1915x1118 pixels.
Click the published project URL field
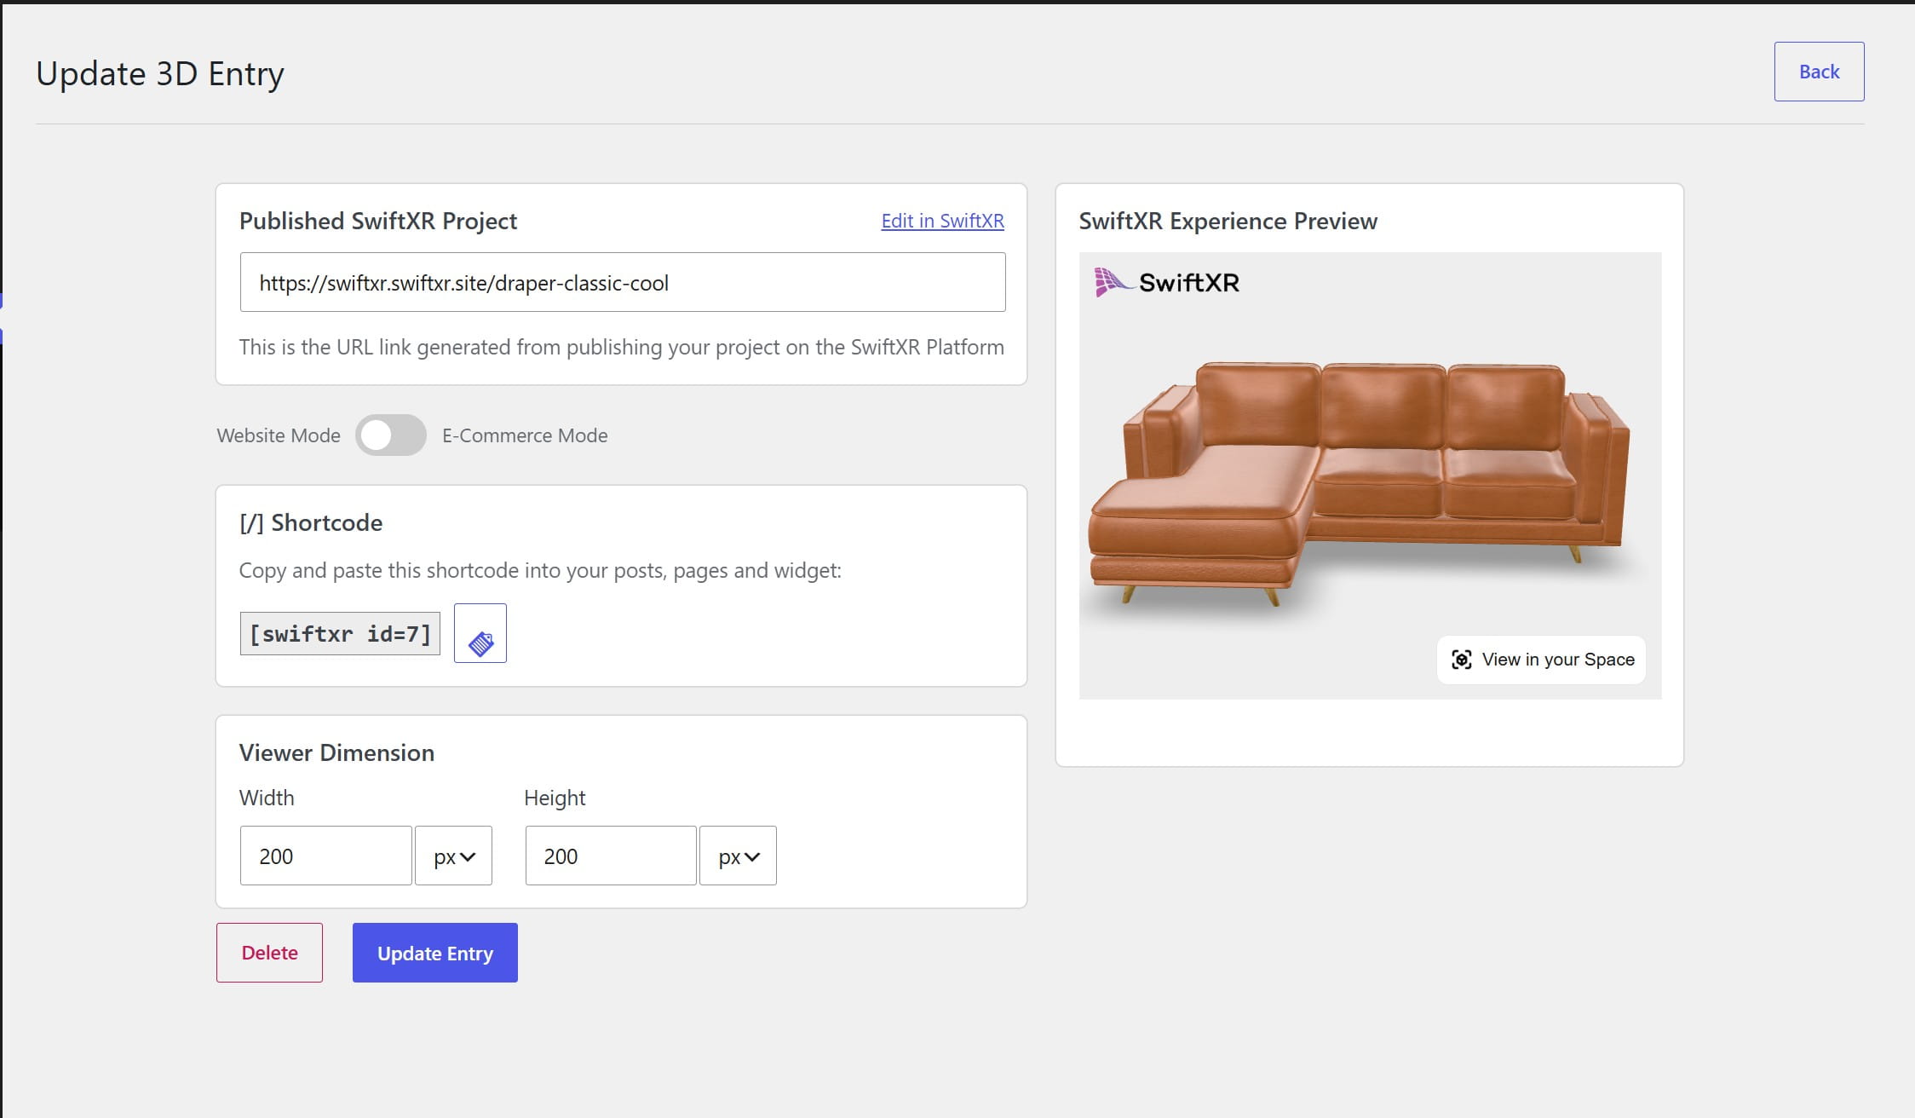click(x=623, y=282)
